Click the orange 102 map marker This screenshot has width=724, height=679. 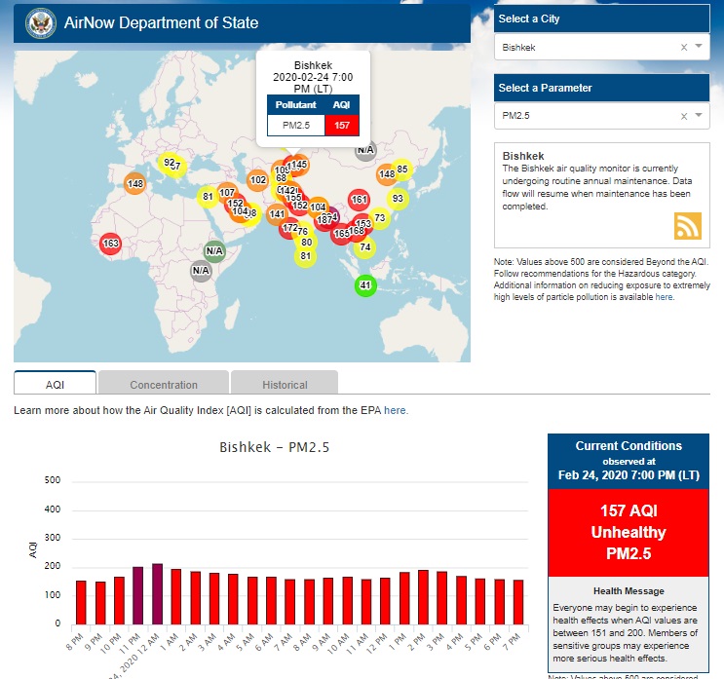click(258, 180)
